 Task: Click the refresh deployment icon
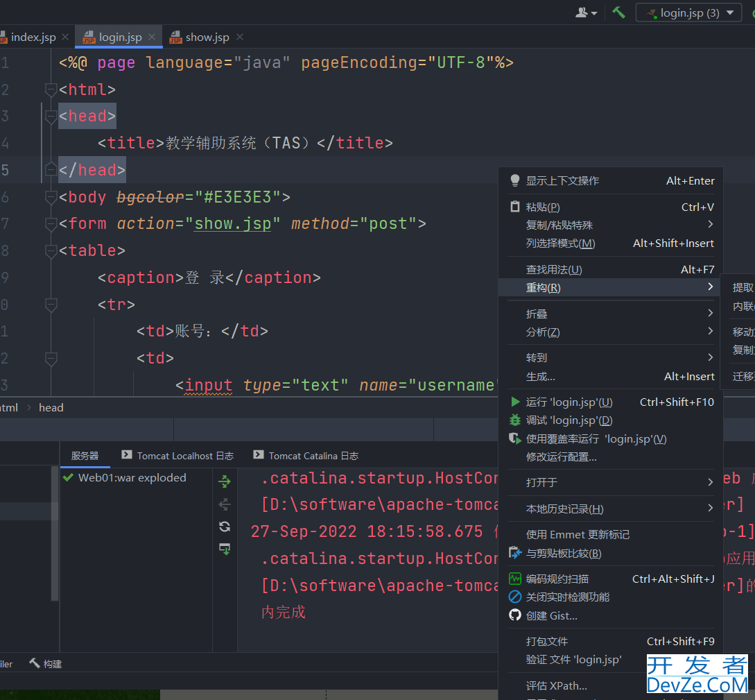pos(225,527)
